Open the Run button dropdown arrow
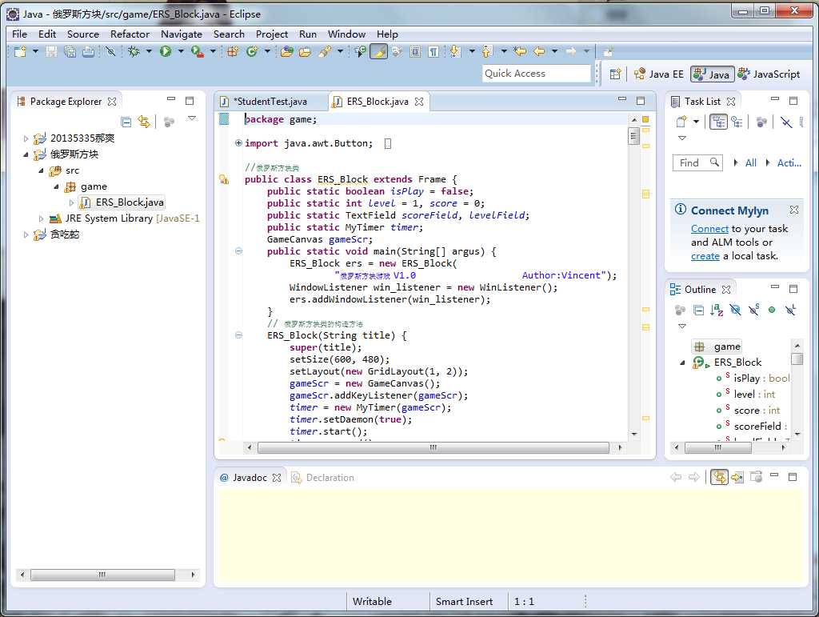Screen dimensions: 819x617 pyautogui.click(x=181, y=51)
